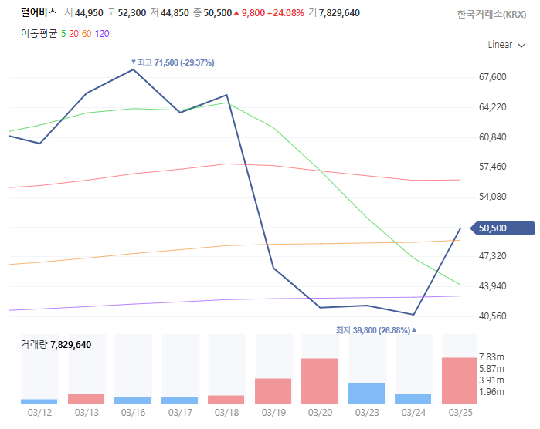Click the 이동평균 legend label
The image size is (540, 429).
(x=39, y=34)
